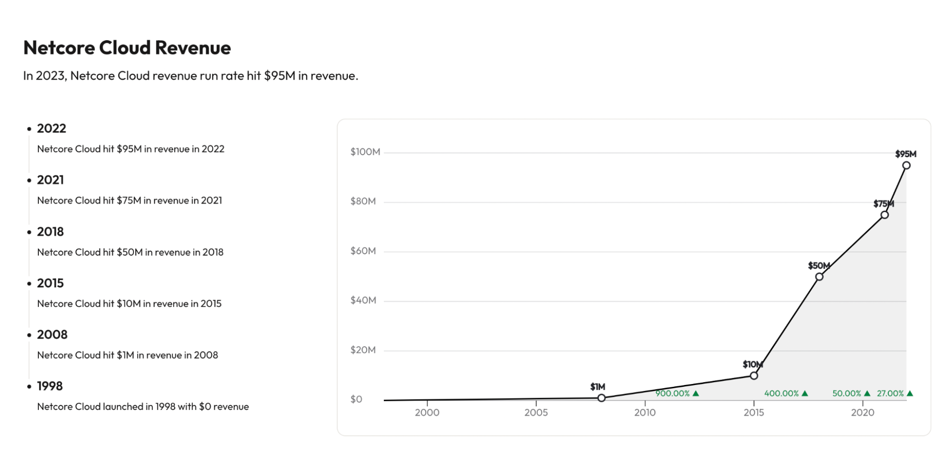The height and width of the screenshot is (464, 946).
Task: Select 'Netcore Cloud hit $10M in revenue in 2015'
Action: (129, 303)
